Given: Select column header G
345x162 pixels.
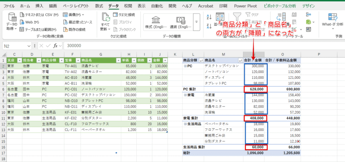Looking at the screenshot, I should tap(101, 54).
